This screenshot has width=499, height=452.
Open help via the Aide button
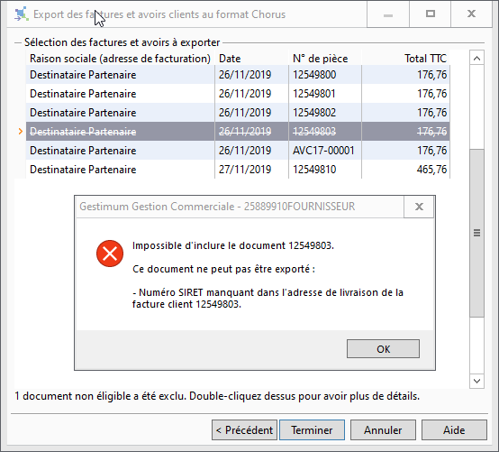[x=454, y=430]
